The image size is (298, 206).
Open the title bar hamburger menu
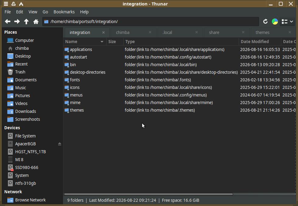[6, 4]
